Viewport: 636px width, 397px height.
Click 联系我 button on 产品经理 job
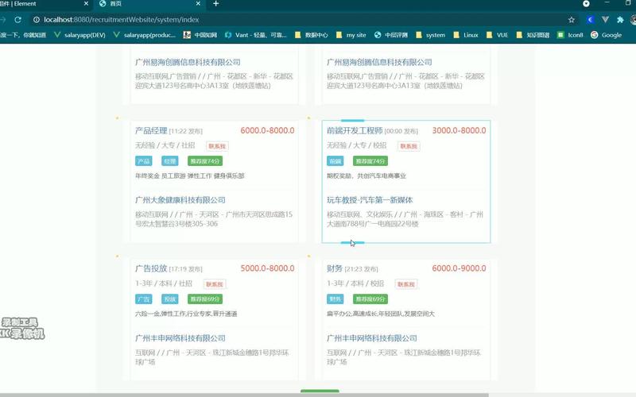216,146
